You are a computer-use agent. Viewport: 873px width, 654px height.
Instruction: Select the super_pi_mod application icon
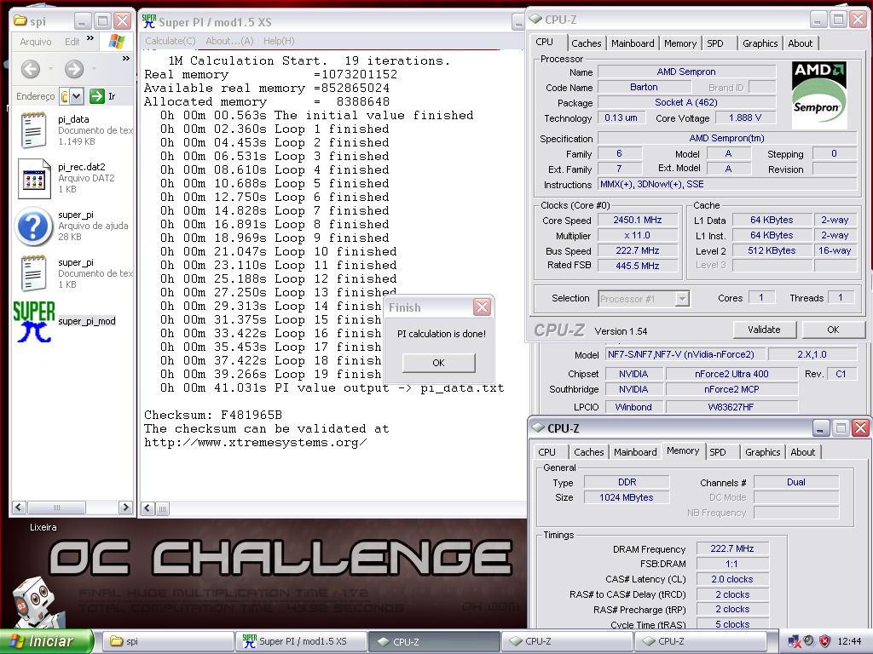(x=34, y=321)
